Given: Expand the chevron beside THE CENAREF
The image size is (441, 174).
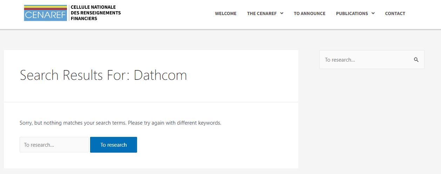Looking at the screenshot, I should [x=282, y=13].
